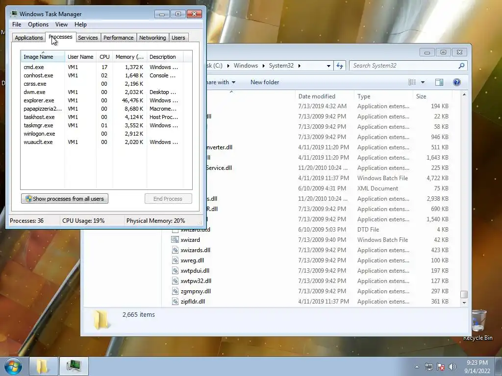Switch to the Users tab
Image resolution: width=502 pixels, height=376 pixels.
coord(178,37)
